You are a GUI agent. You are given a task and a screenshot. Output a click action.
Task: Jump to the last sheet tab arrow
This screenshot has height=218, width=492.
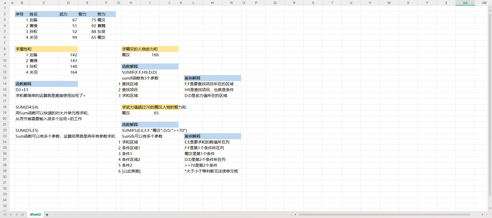[x=22, y=215]
